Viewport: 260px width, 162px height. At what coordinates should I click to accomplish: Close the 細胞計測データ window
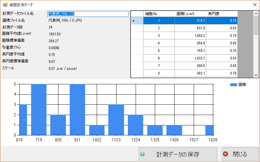[254, 5]
